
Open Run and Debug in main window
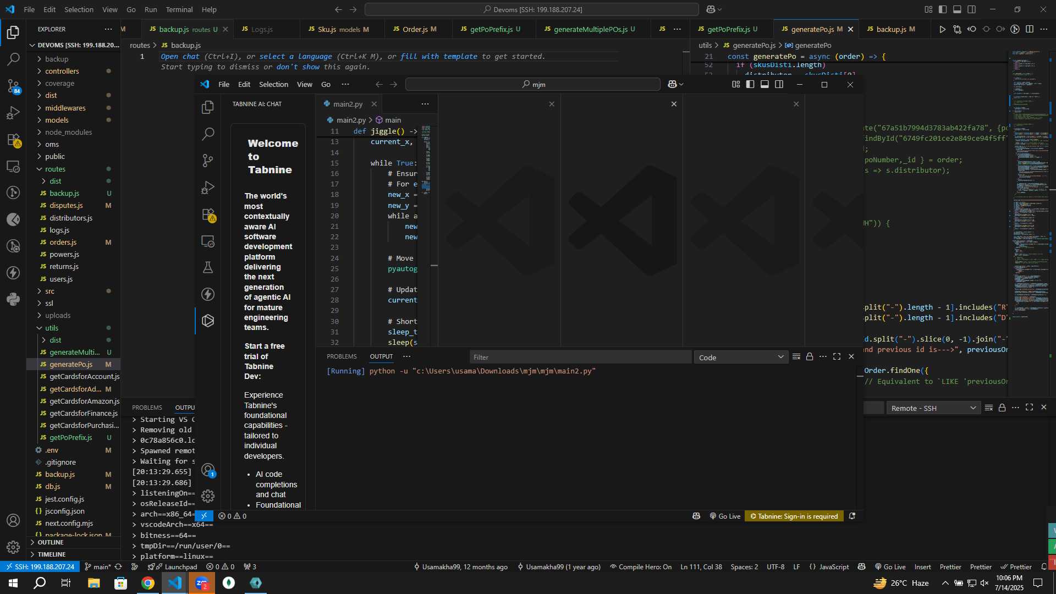[13, 113]
